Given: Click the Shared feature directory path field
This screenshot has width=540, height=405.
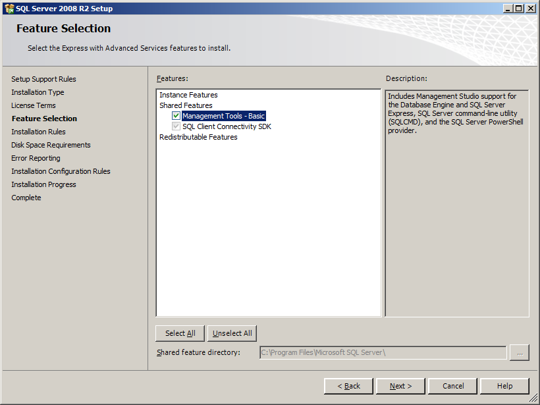Looking at the screenshot, I should click(383, 353).
